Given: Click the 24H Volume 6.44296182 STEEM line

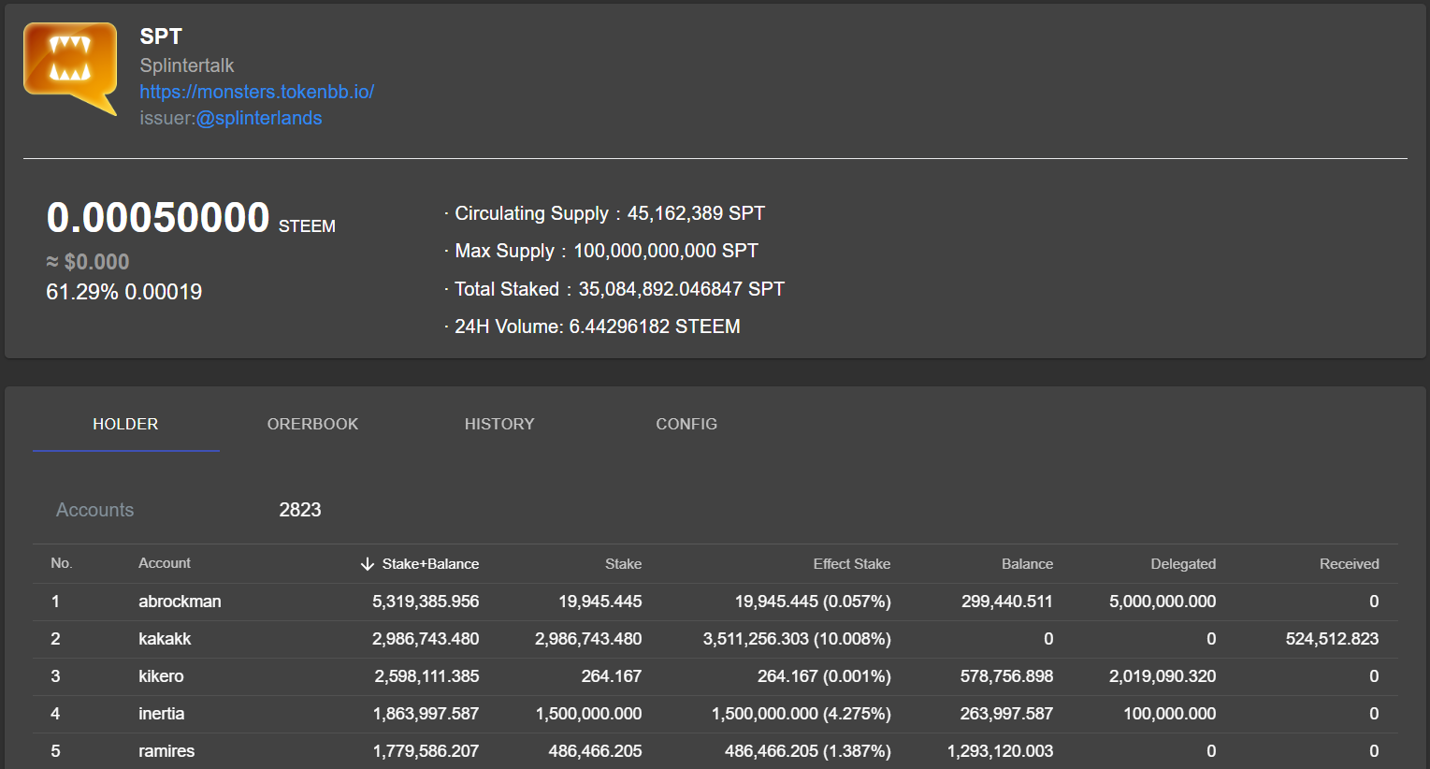Looking at the screenshot, I should click(593, 326).
